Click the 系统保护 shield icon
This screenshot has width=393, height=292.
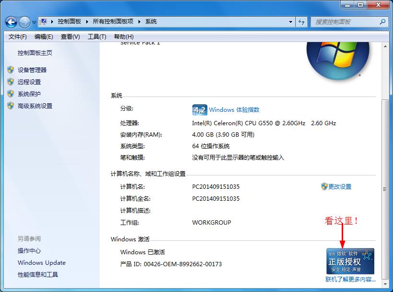(x=11, y=94)
